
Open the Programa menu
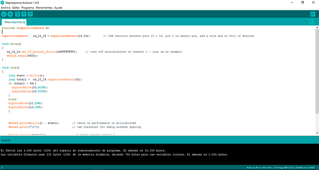[x=28, y=8]
